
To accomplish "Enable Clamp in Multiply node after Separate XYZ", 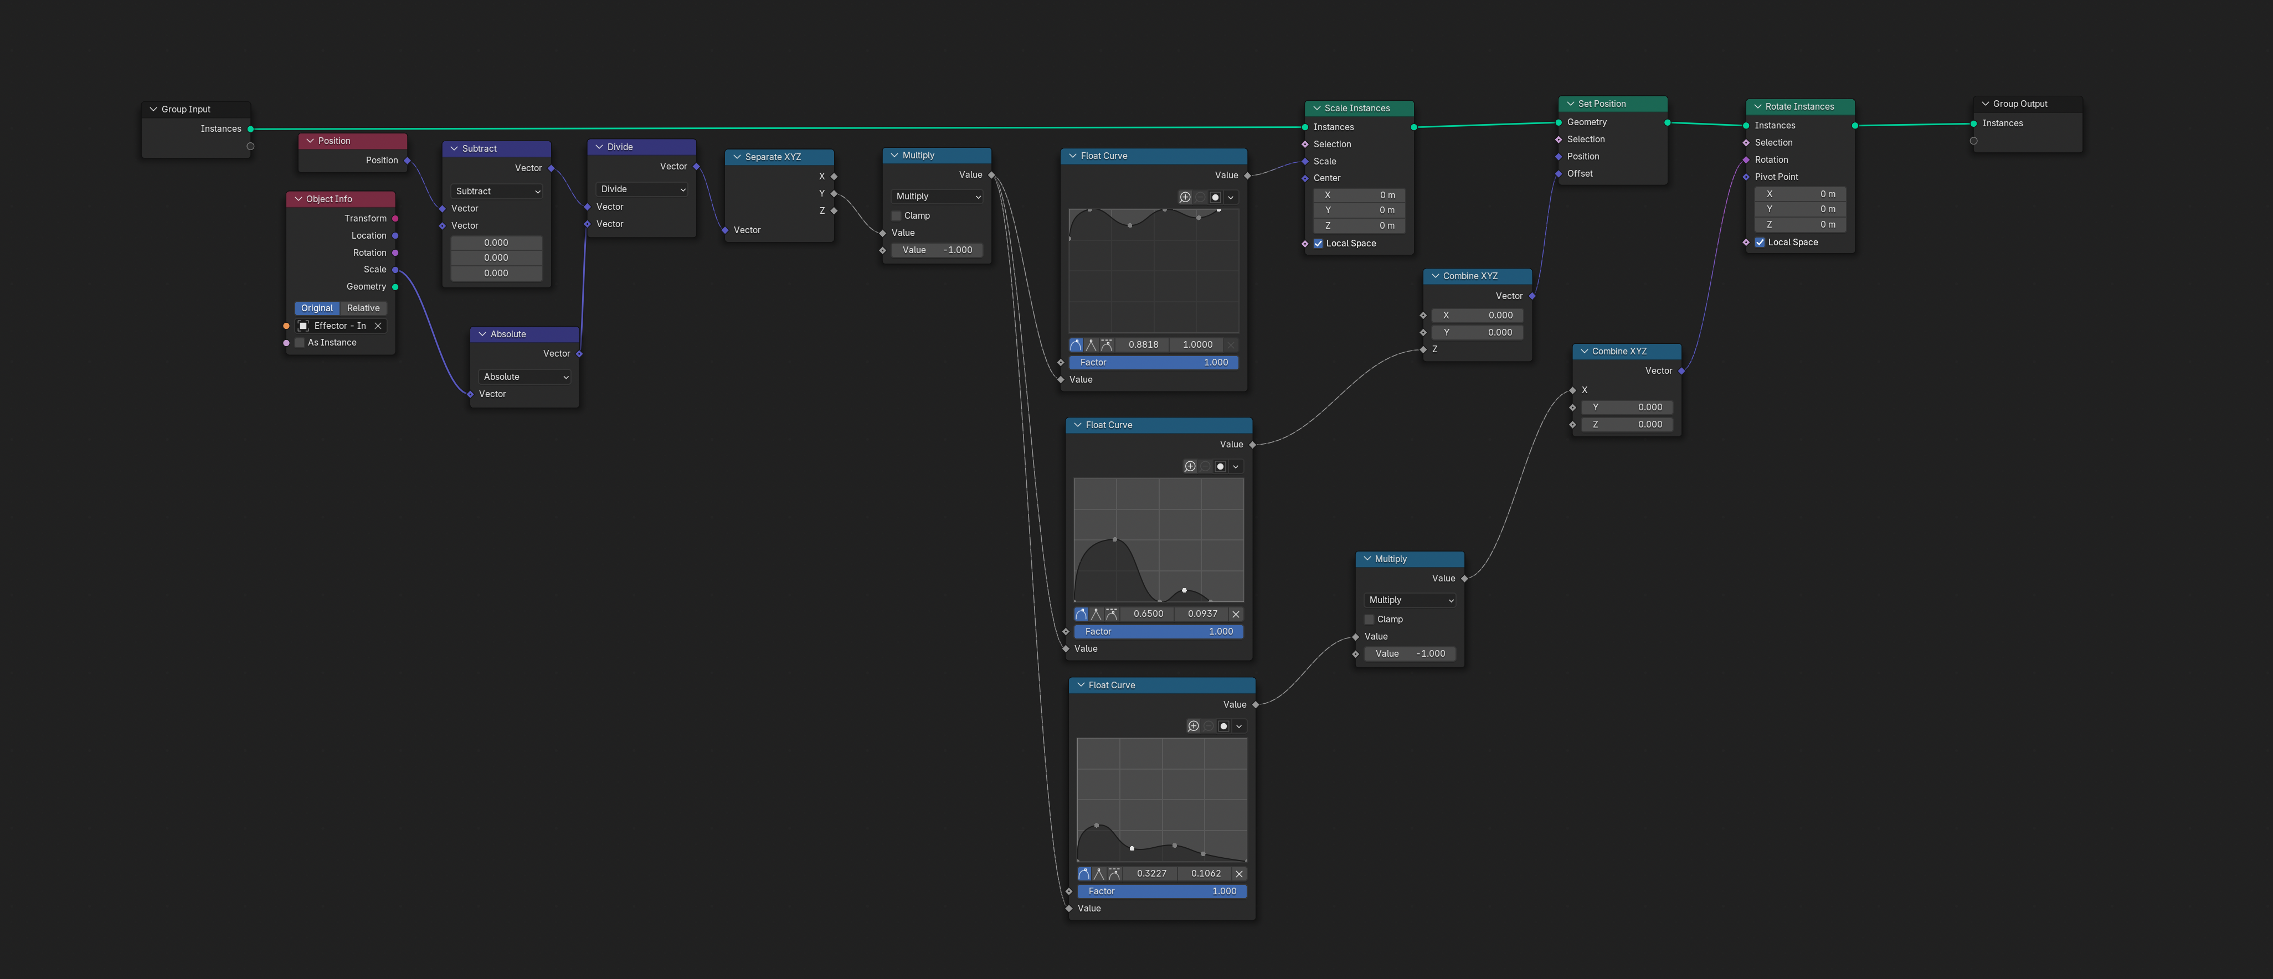I will 897,216.
